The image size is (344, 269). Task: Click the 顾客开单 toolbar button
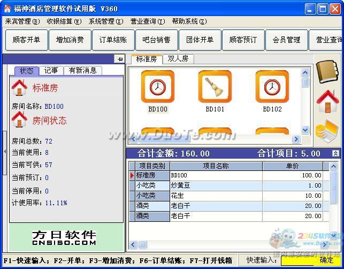tap(26, 40)
